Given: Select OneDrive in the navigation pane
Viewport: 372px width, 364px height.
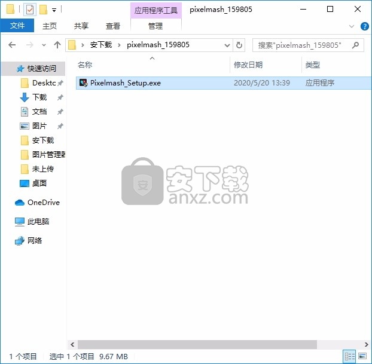Looking at the screenshot, I should 37,203.
